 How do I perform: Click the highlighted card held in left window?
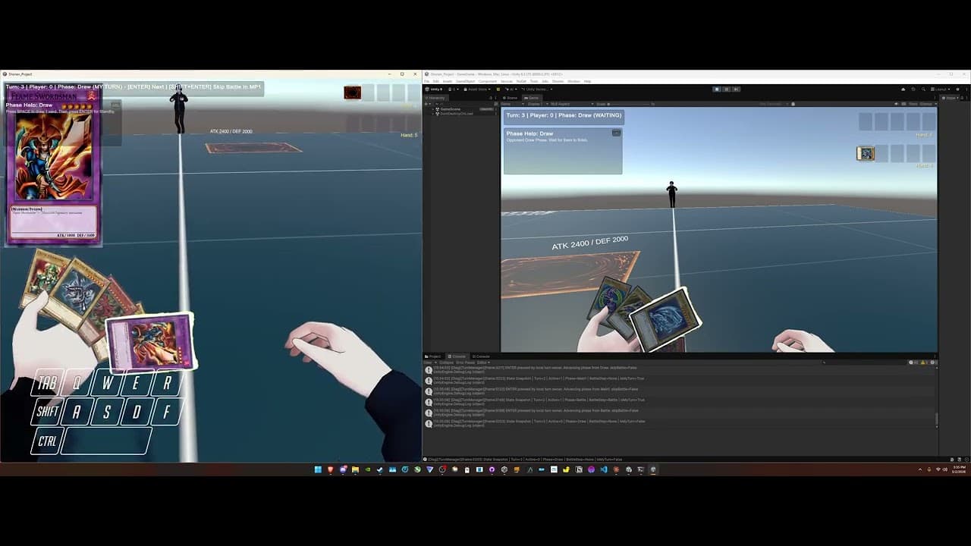(150, 341)
